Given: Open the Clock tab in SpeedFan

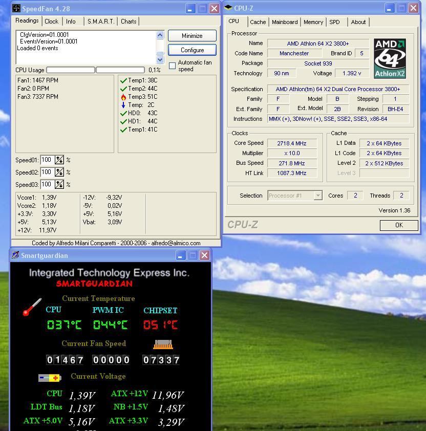Looking at the screenshot, I should [x=51, y=21].
